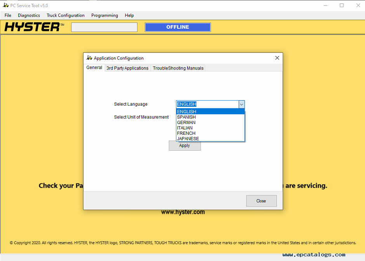Click the forklift icon in the main title bar
The width and height of the screenshot is (365, 261).
(5, 5)
